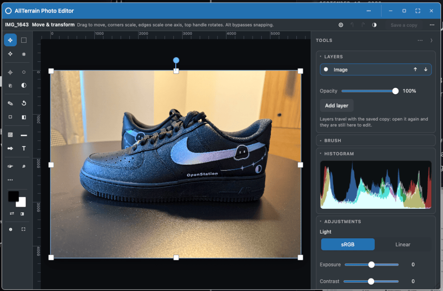This screenshot has width=443, height=291.
Task: Open the white background color swatch
Action: (22, 203)
